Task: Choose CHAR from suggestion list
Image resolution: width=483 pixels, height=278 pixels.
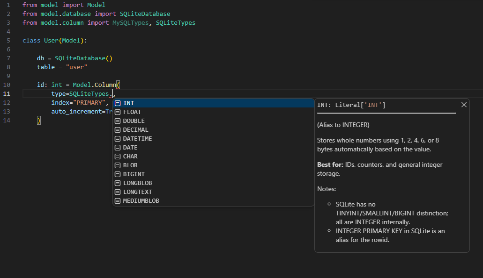Action: 214,157
